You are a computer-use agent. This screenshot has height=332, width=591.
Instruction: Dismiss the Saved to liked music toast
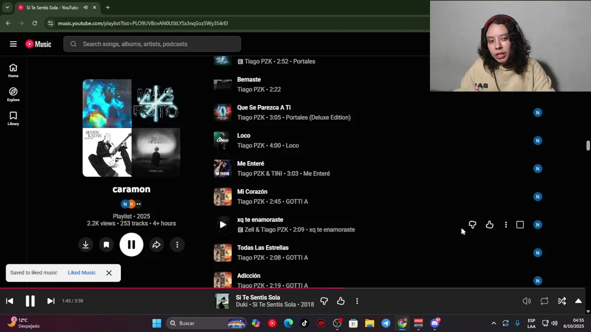point(109,273)
